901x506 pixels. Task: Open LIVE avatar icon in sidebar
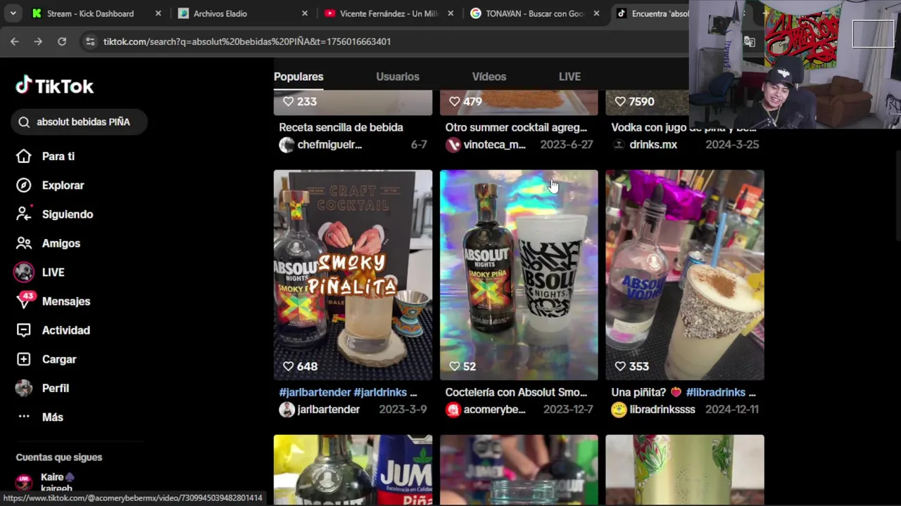click(24, 272)
